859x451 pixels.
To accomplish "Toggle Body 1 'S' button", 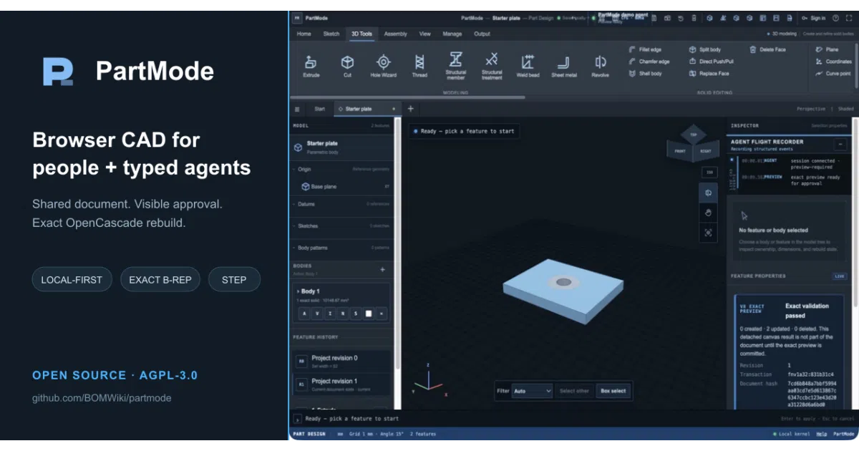I will 356,314.
